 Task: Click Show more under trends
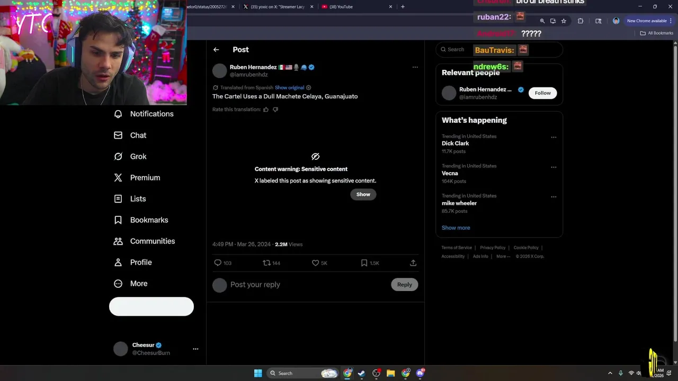456,228
